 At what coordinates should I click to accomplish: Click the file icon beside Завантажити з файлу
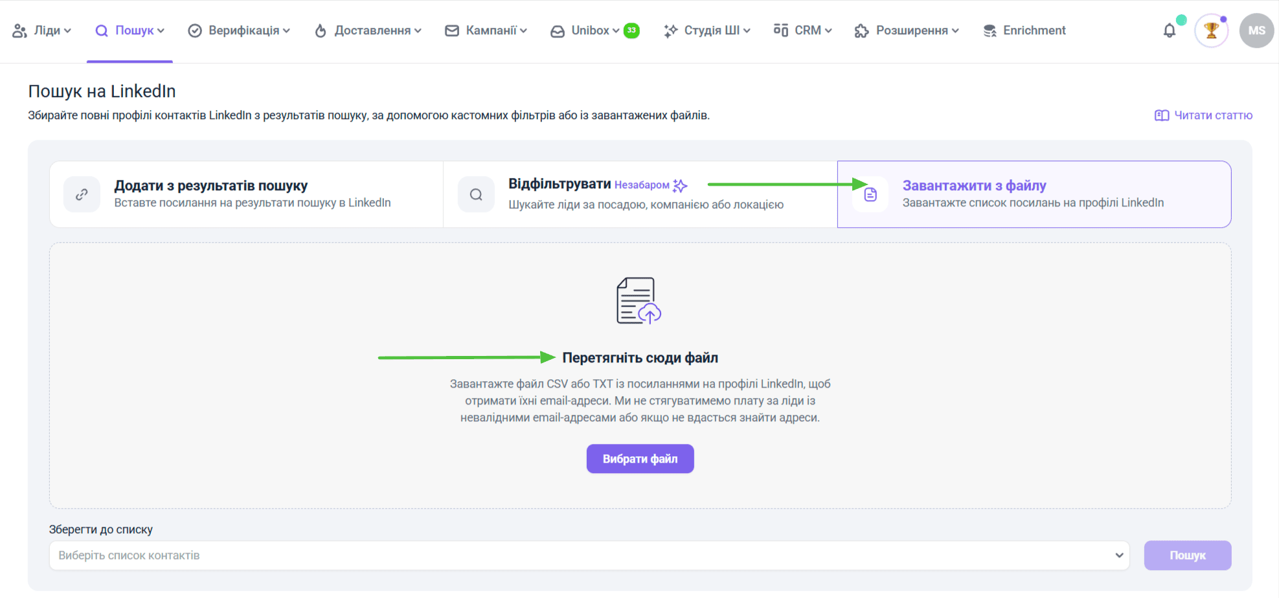(870, 194)
